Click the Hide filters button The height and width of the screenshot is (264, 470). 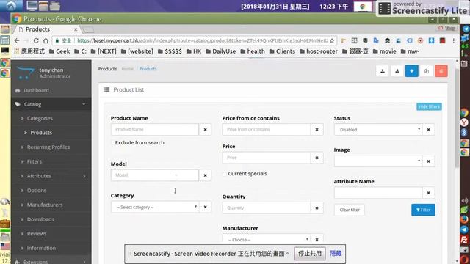pyautogui.click(x=429, y=106)
